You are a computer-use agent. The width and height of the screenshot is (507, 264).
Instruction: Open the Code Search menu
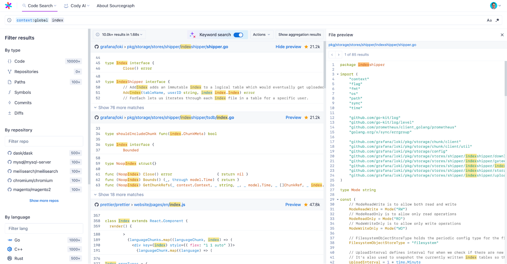coord(39,6)
